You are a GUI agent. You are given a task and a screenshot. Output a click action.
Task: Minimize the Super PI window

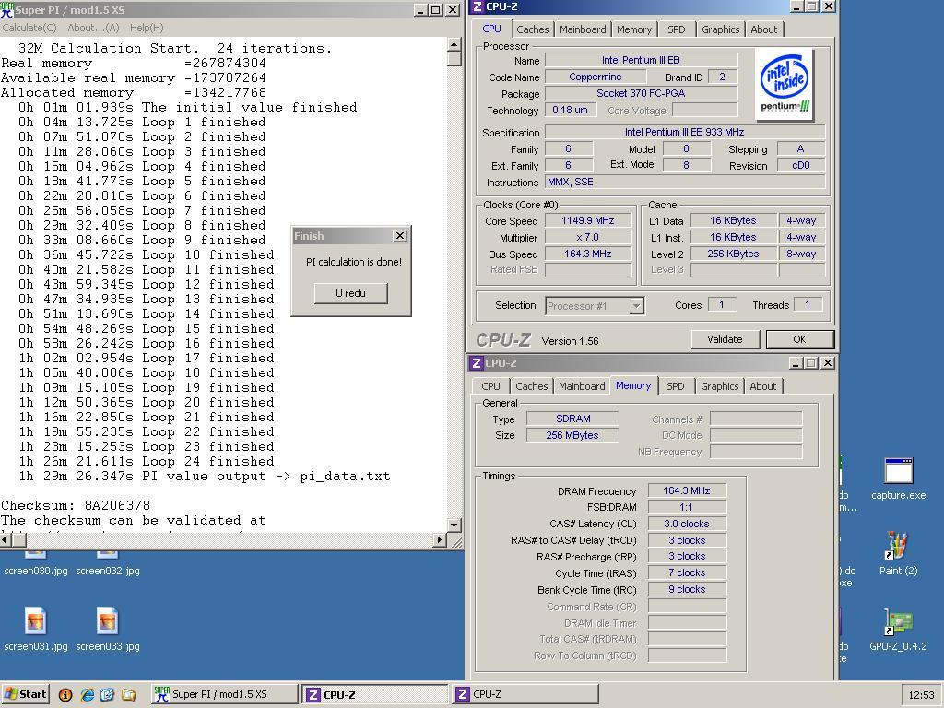click(x=421, y=10)
